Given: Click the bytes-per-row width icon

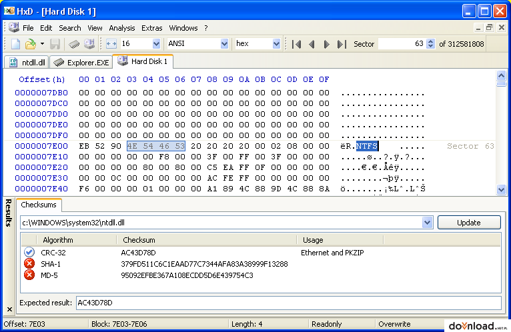Looking at the screenshot, I should [111, 43].
